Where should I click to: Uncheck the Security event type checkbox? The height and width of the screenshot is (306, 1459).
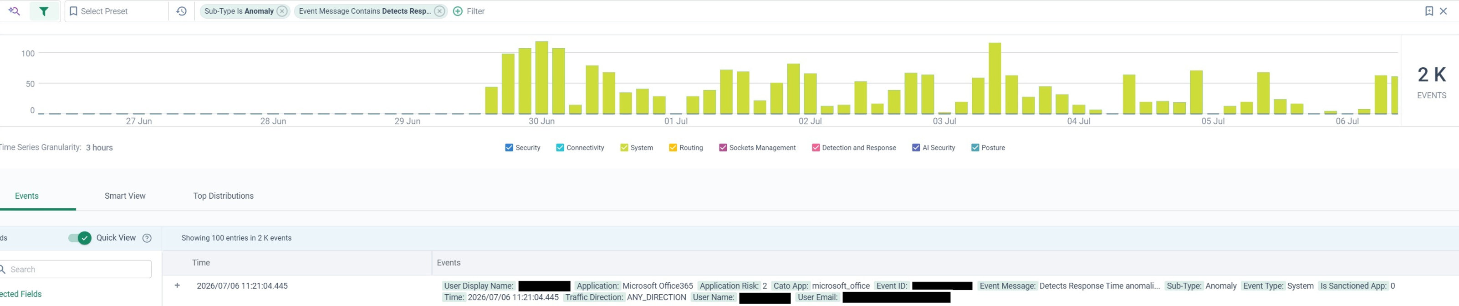pos(509,148)
